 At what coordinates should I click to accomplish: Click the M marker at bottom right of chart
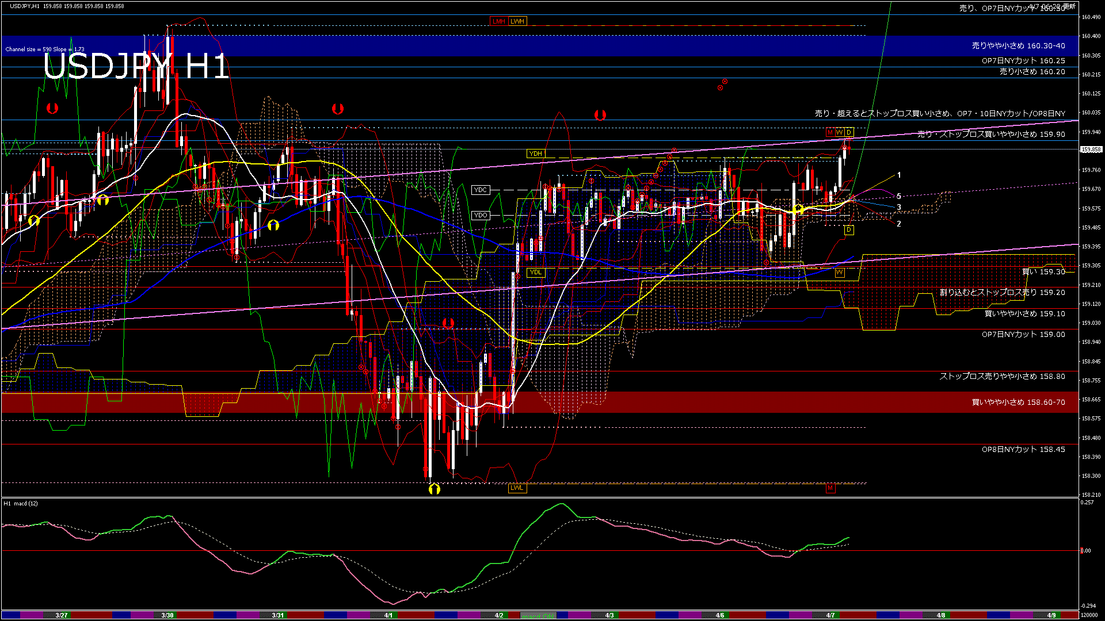tap(830, 488)
